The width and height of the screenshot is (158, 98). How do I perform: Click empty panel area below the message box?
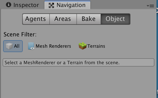(x=78, y=82)
